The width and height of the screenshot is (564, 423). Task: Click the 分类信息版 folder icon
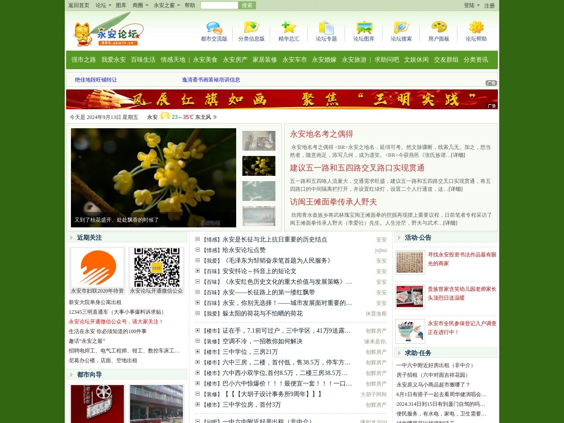click(252, 28)
